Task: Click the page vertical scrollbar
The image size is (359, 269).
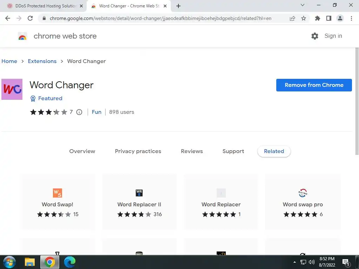Action: click(357, 101)
